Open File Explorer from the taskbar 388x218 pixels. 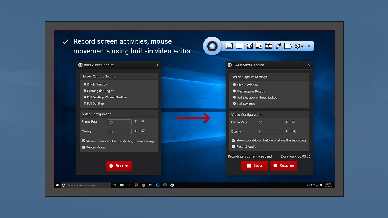[x=122, y=185]
